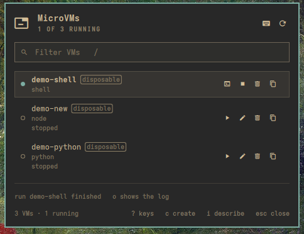Click the 'python' label under demo-python

point(43,157)
